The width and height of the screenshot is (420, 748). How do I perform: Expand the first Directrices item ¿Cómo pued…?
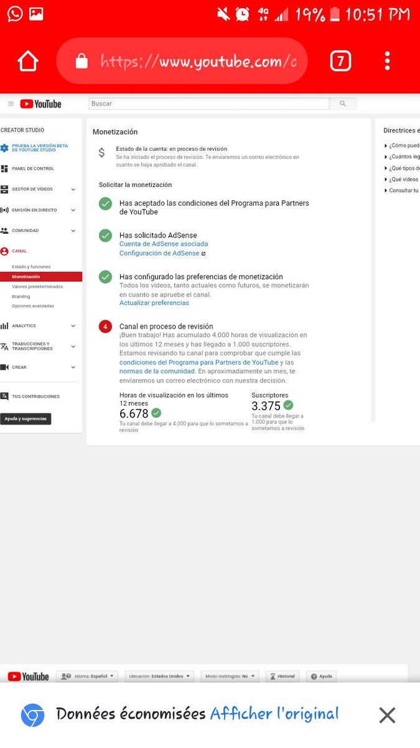point(402,146)
